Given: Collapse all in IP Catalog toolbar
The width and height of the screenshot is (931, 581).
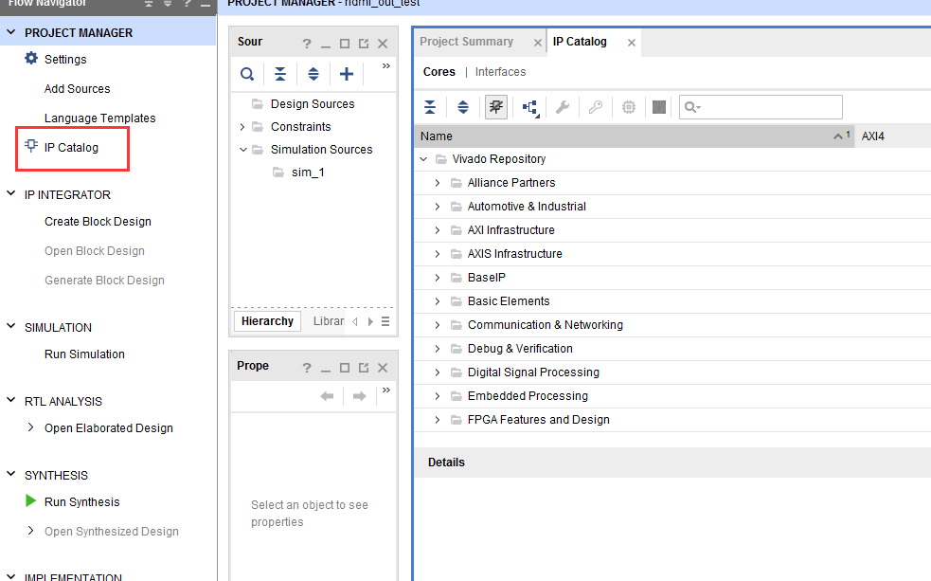Looking at the screenshot, I should [430, 107].
